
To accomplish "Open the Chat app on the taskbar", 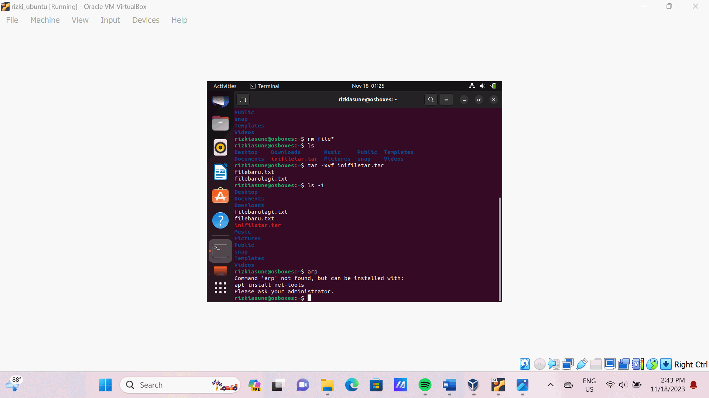I will click(x=303, y=385).
